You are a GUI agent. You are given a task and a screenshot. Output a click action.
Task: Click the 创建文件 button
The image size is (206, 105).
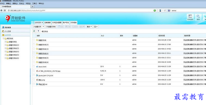37,27
